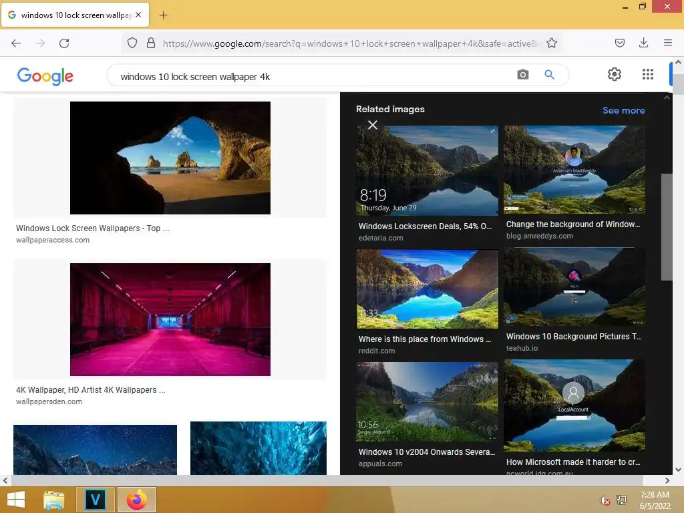Image resolution: width=684 pixels, height=513 pixels.
Task: Close the related images preview panel
Action: (373, 125)
